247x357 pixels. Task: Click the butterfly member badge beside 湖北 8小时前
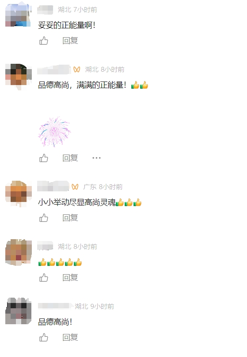(x=77, y=70)
